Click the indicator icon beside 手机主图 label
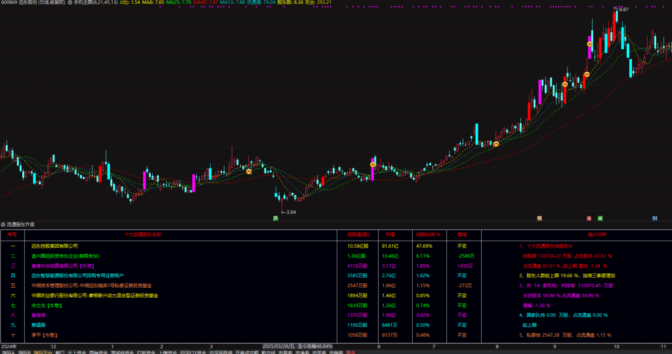Image resolution: width=672 pixels, height=354 pixels. point(70,3)
